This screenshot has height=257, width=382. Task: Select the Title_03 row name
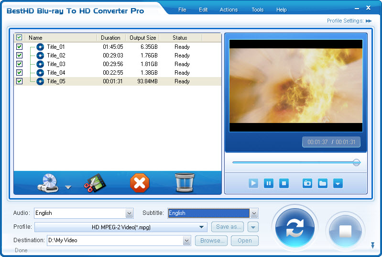coord(56,64)
